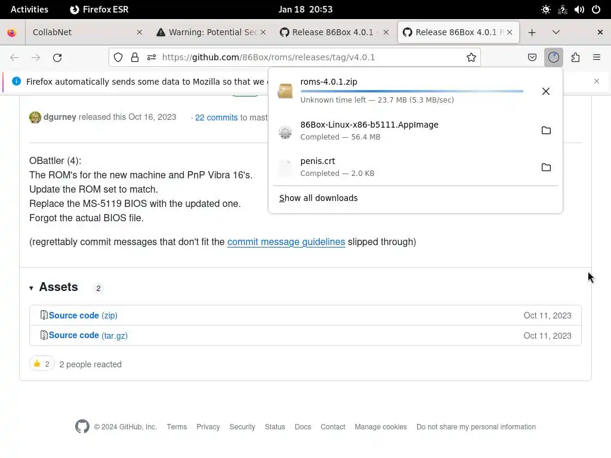Open Firefox application hamburger menu
The width and height of the screenshot is (611, 458).
597,58
